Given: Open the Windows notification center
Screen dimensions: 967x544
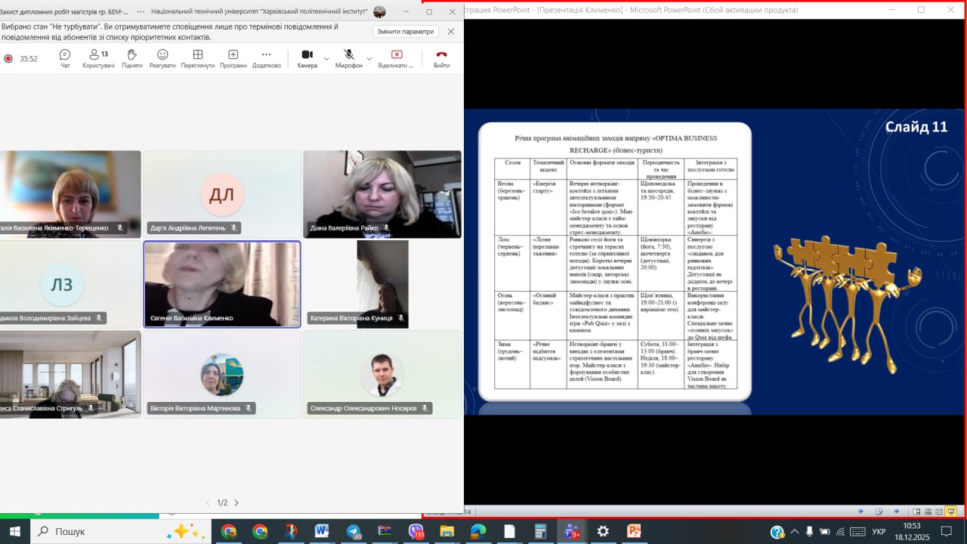Looking at the screenshot, I should pos(946,531).
